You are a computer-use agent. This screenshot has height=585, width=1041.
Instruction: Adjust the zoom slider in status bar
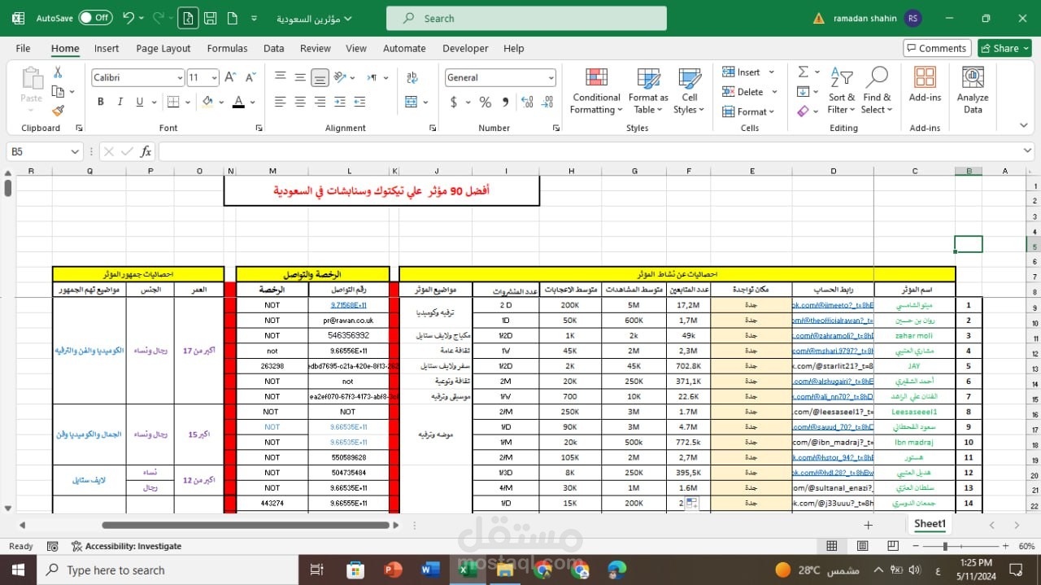tap(945, 546)
